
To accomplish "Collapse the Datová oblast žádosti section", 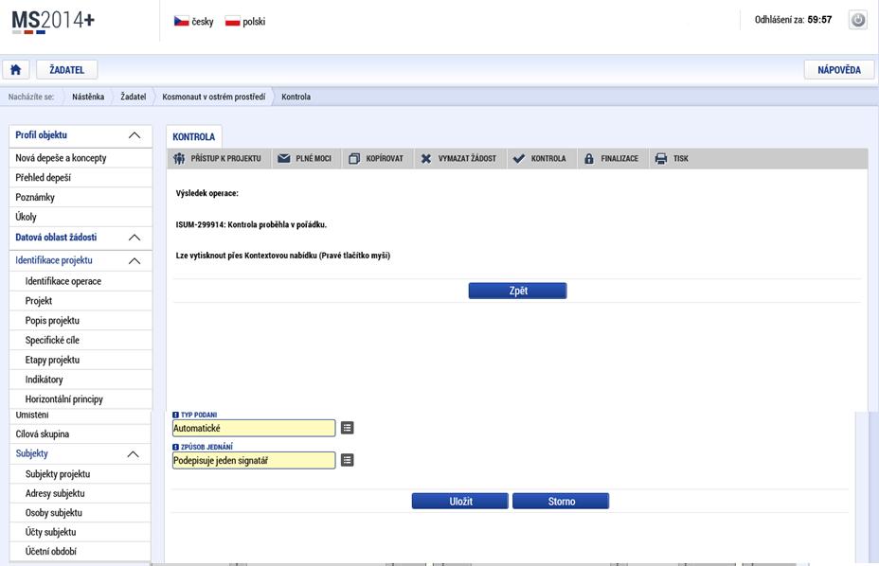I will 135,238.
